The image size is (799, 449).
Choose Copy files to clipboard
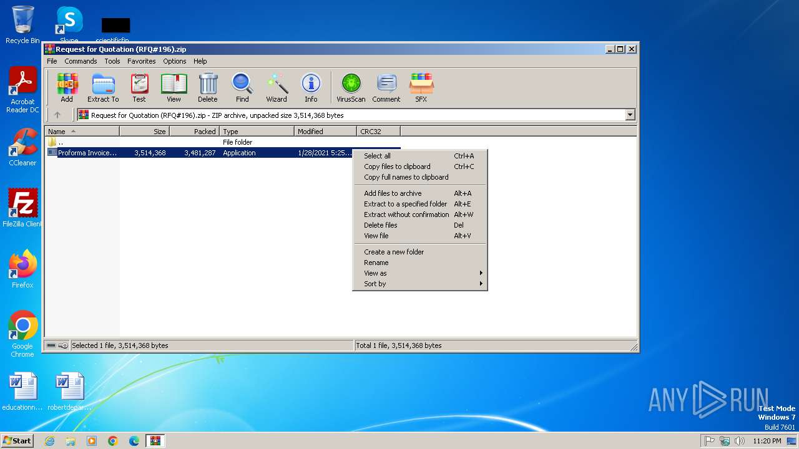point(420,167)
